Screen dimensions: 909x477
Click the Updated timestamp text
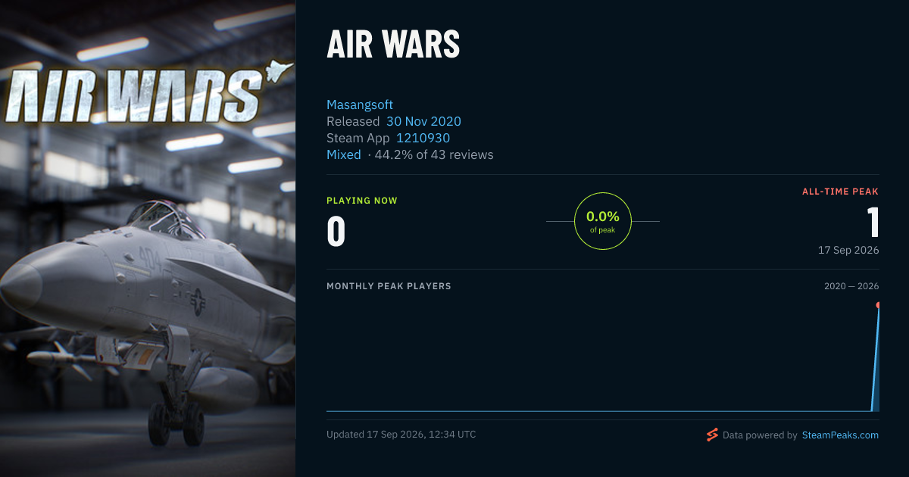[401, 435]
